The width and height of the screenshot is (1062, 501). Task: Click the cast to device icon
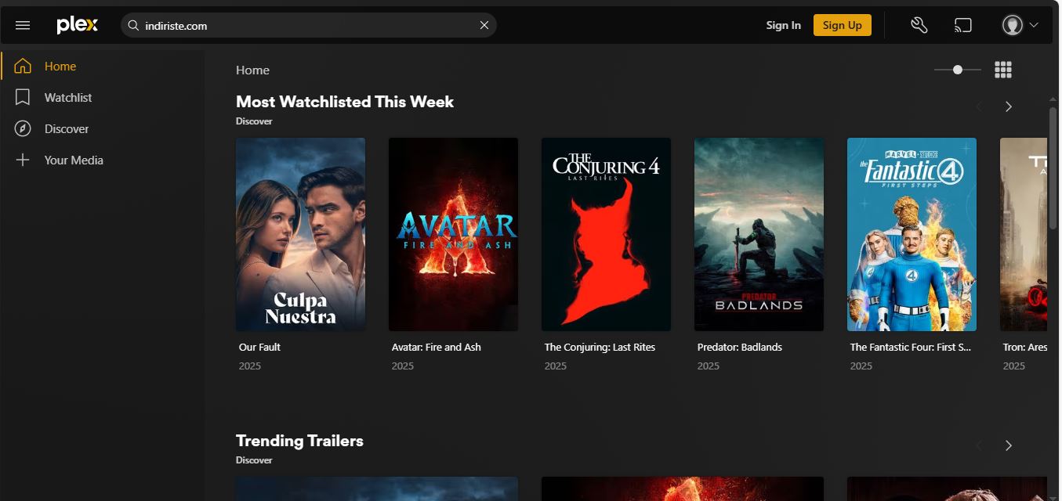963,25
